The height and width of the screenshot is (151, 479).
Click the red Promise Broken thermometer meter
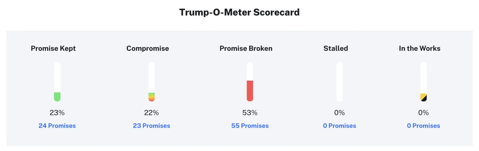(250, 82)
